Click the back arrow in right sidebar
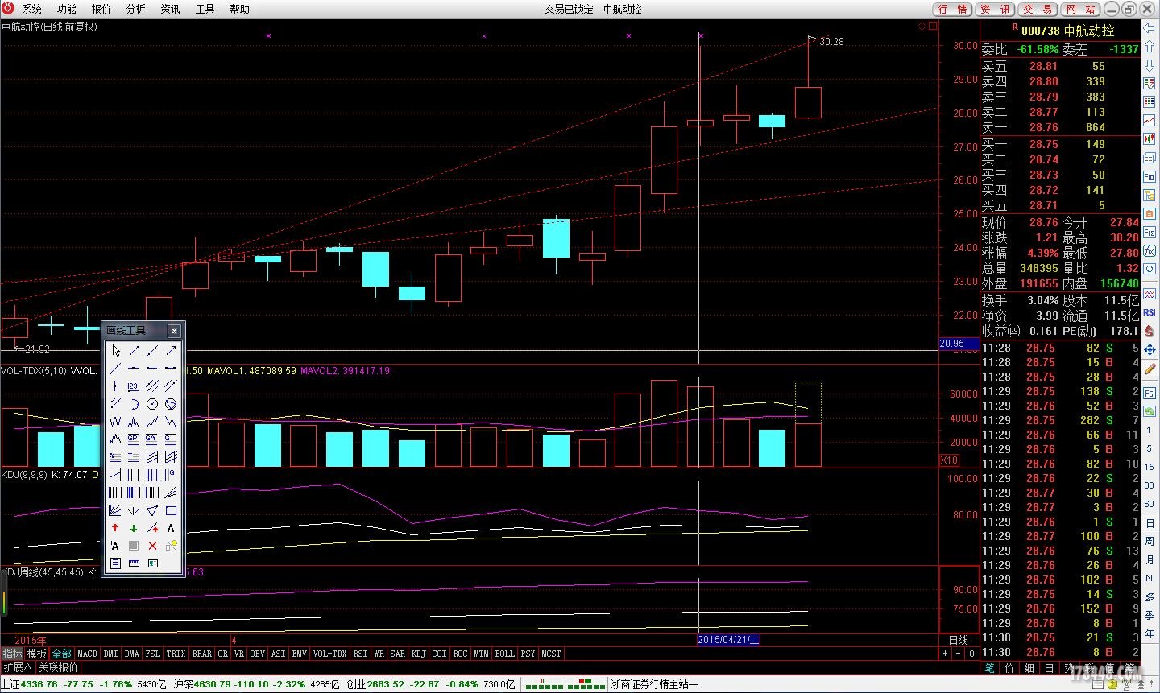Screen dimensions: 1160x693 pyautogui.click(x=1150, y=29)
